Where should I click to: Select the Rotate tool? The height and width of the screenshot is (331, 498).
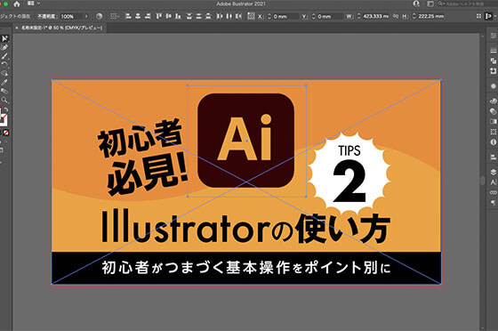tap(4, 65)
